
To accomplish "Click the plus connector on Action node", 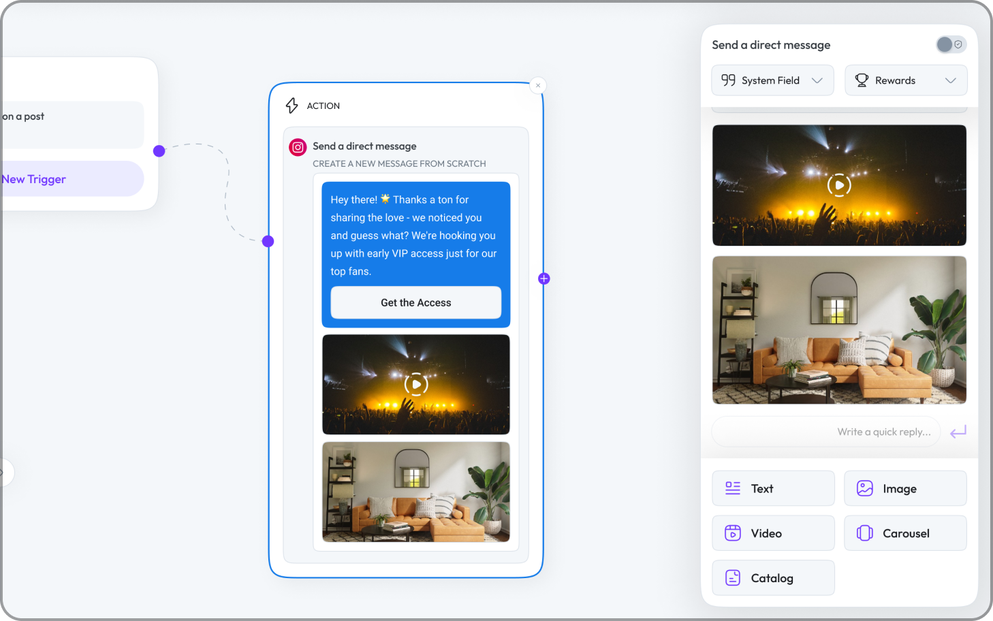I will click(x=544, y=278).
